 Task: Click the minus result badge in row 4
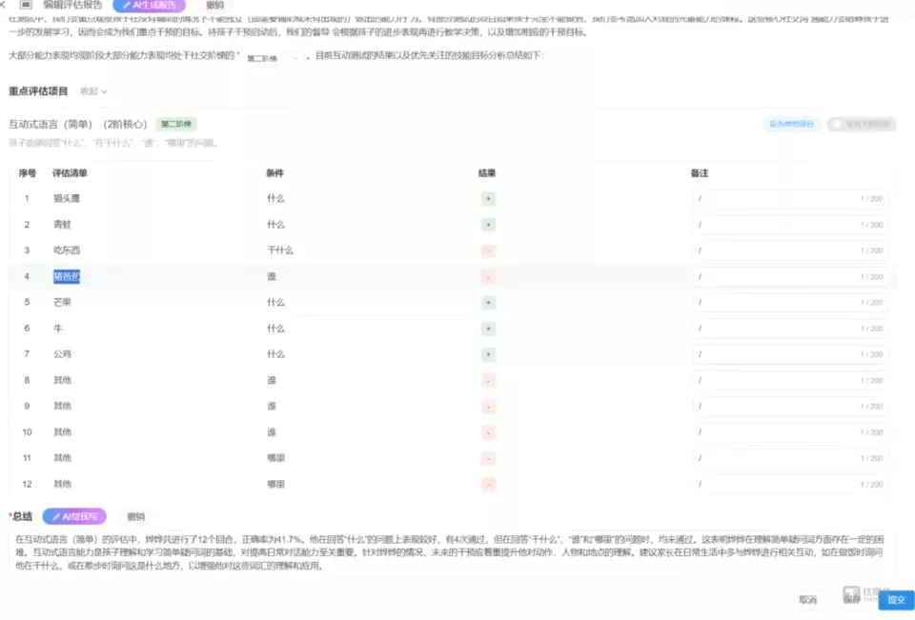488,276
